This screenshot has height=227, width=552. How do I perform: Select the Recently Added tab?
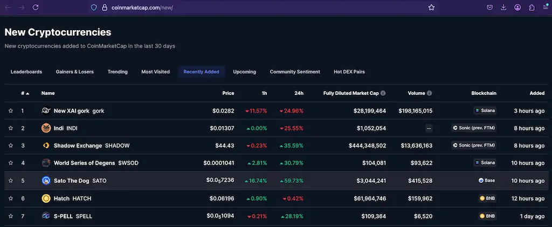coord(202,72)
